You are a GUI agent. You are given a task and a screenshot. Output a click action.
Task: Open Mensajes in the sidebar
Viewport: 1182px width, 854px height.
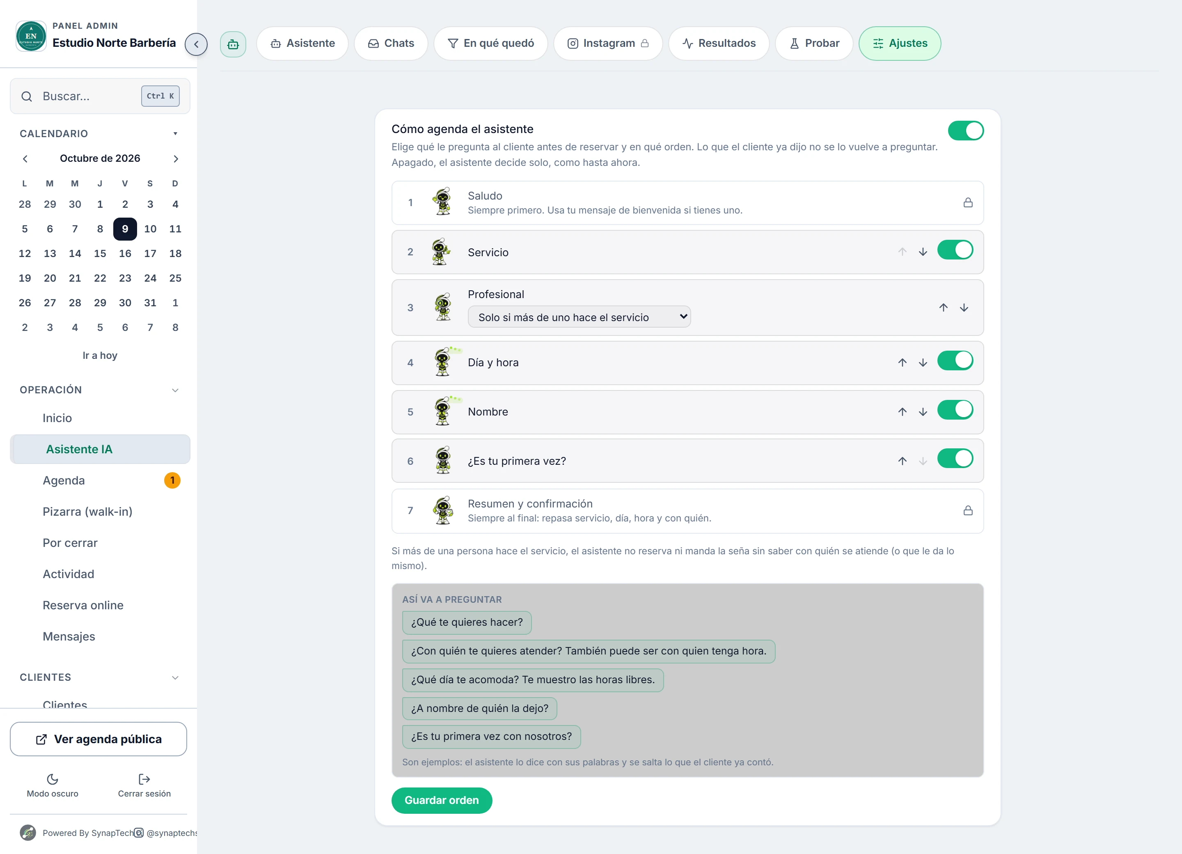(100, 636)
